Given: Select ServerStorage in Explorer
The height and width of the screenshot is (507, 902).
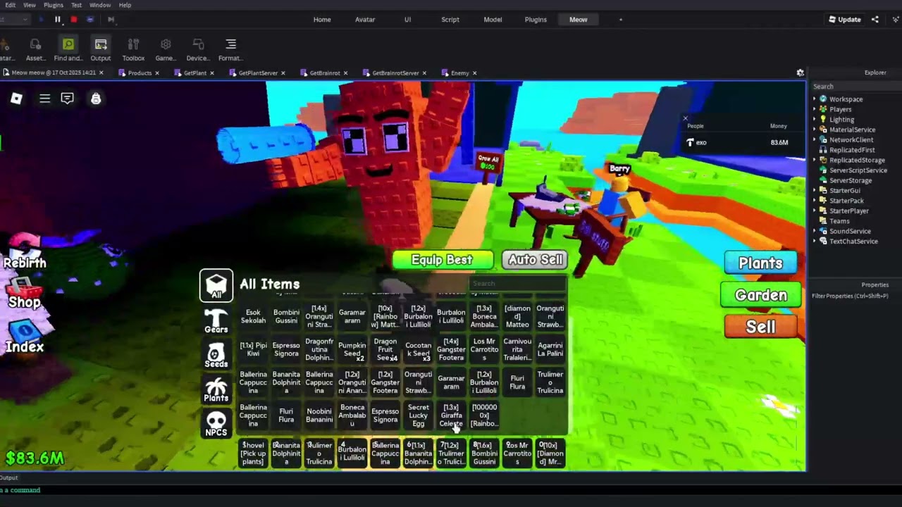Looking at the screenshot, I should click(850, 180).
